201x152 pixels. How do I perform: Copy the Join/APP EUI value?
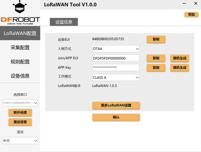[x=156, y=58]
